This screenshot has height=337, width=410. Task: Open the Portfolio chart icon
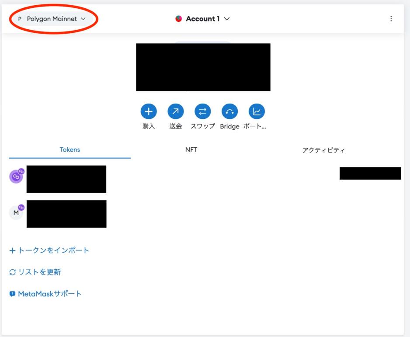click(x=257, y=112)
